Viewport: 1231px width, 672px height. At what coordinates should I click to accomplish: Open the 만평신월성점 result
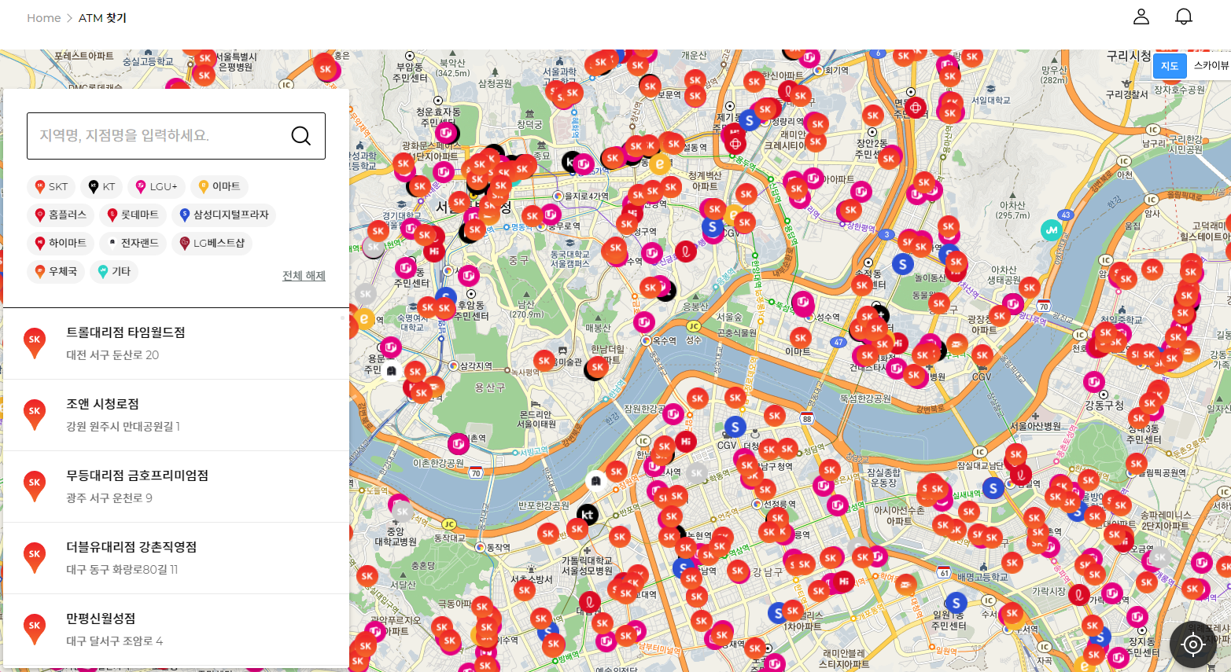(176, 630)
